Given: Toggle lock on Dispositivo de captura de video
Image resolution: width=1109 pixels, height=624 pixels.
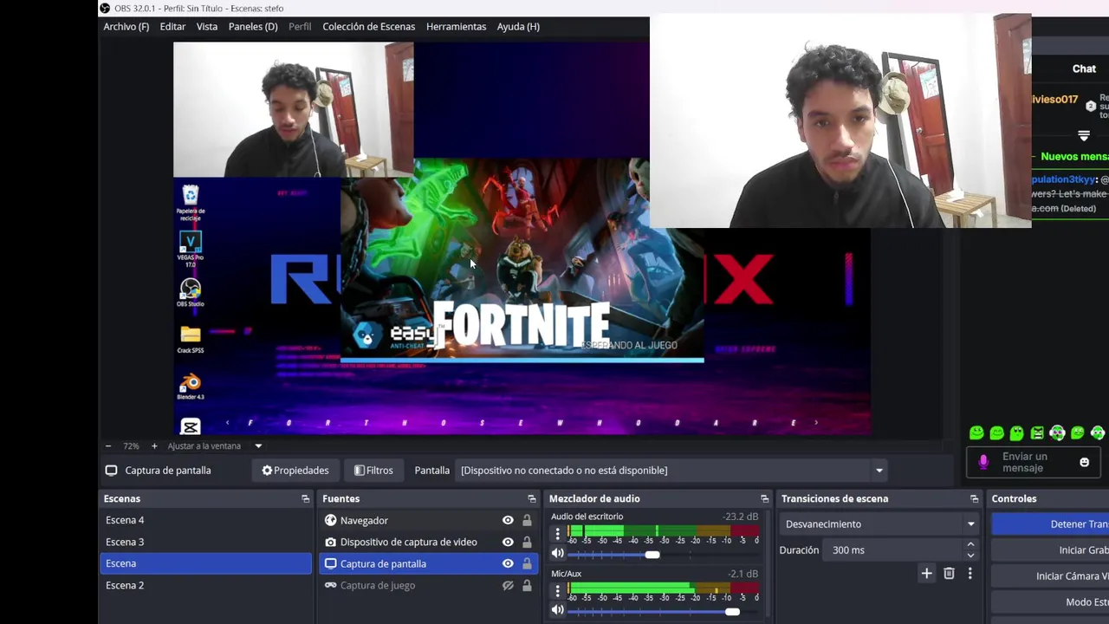Looking at the screenshot, I should point(527,543).
